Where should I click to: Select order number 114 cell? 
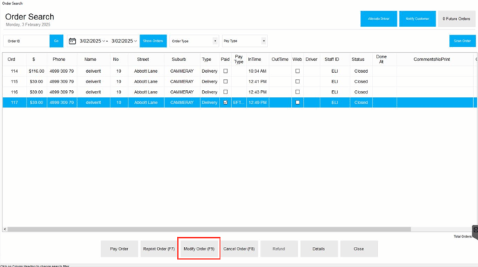(x=15, y=71)
